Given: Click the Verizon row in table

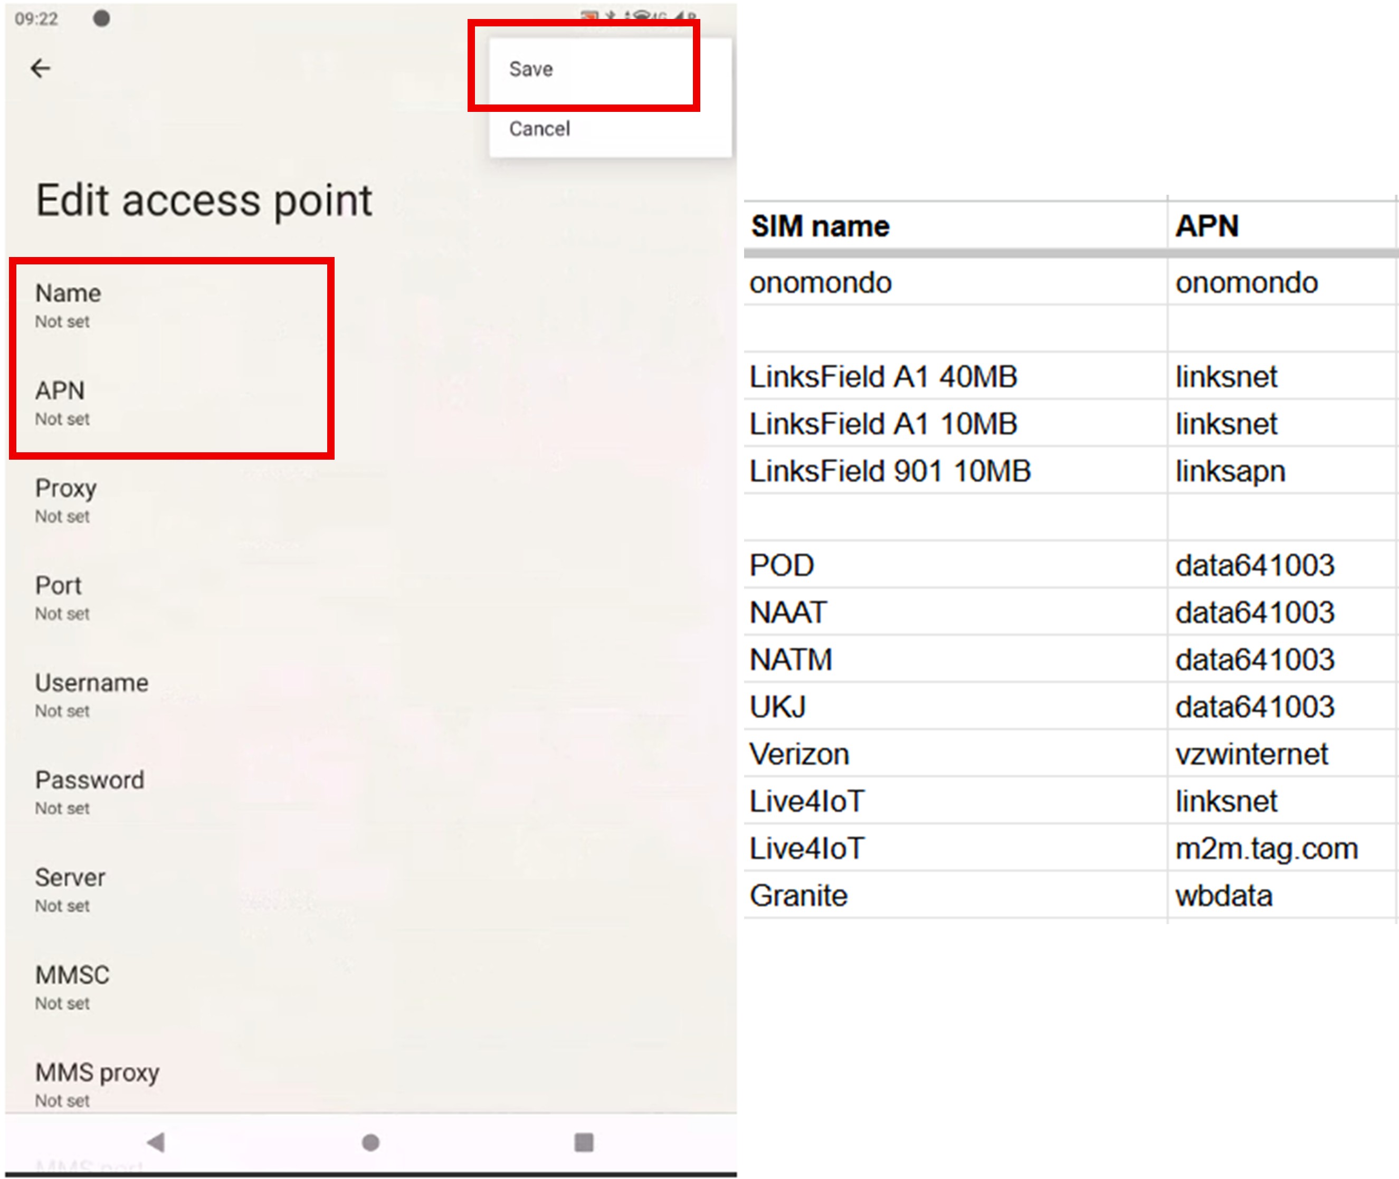Looking at the screenshot, I should pos(800,754).
